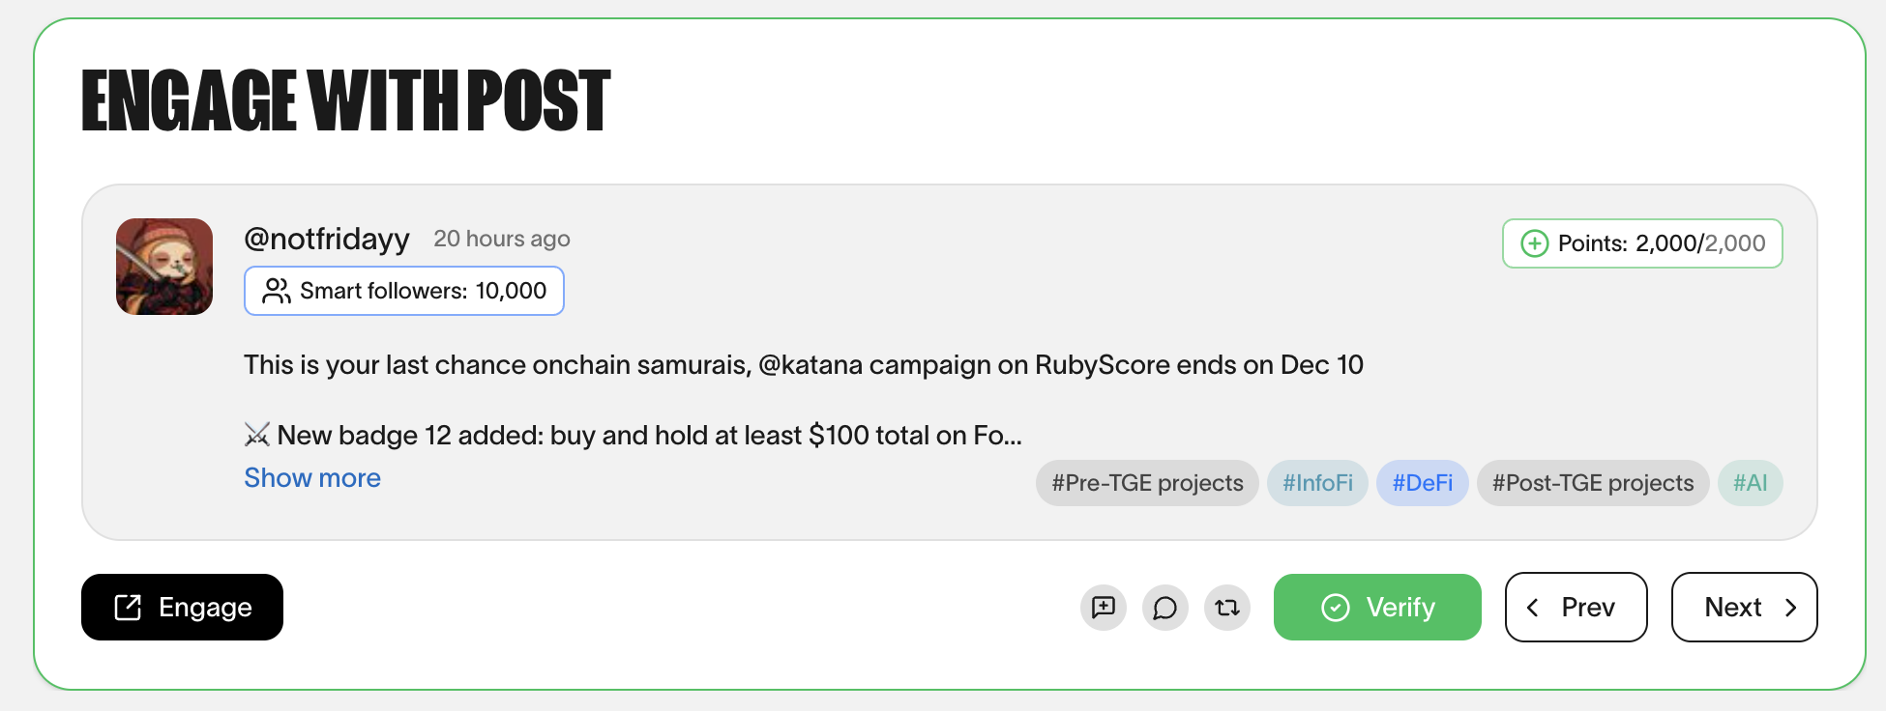Viewport: 1886px width, 711px height.
Task: Click the people icon beside Smart followers
Action: (277, 291)
